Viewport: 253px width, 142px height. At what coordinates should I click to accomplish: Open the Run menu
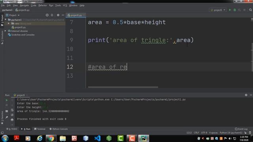pyautogui.click(x=51, y=6)
